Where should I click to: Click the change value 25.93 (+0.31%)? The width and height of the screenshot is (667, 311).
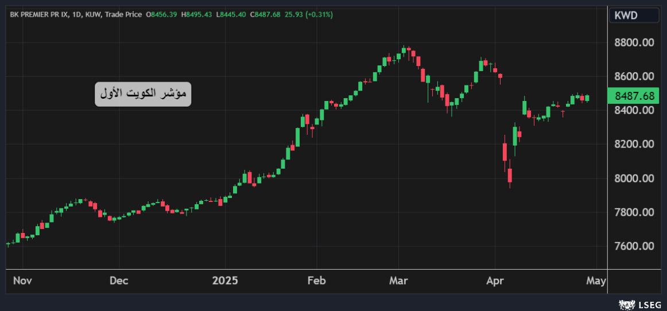pos(308,14)
